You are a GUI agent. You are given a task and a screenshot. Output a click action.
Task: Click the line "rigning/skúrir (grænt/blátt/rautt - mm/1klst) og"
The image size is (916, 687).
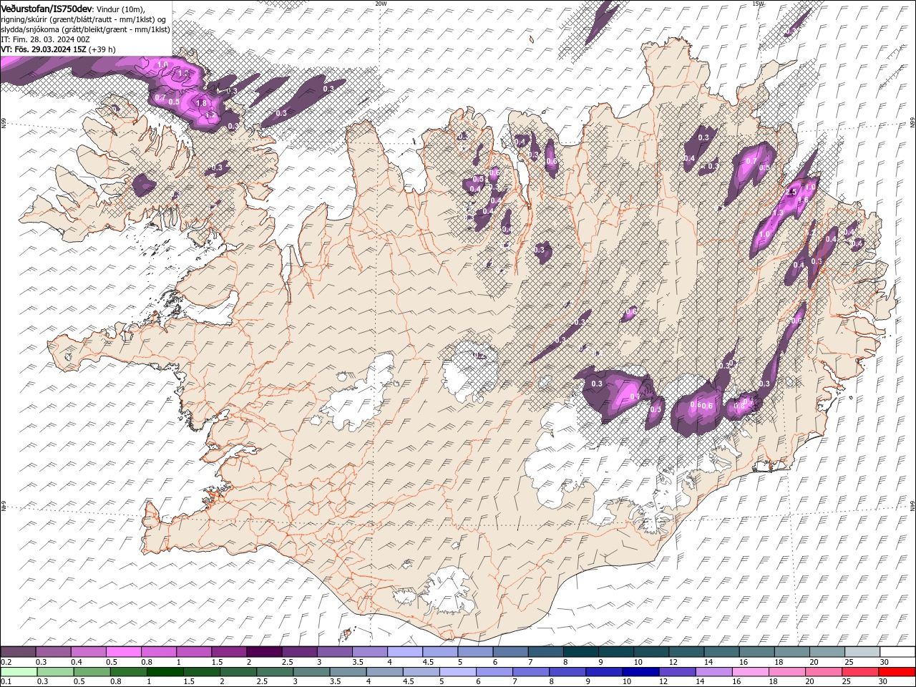tap(84, 19)
